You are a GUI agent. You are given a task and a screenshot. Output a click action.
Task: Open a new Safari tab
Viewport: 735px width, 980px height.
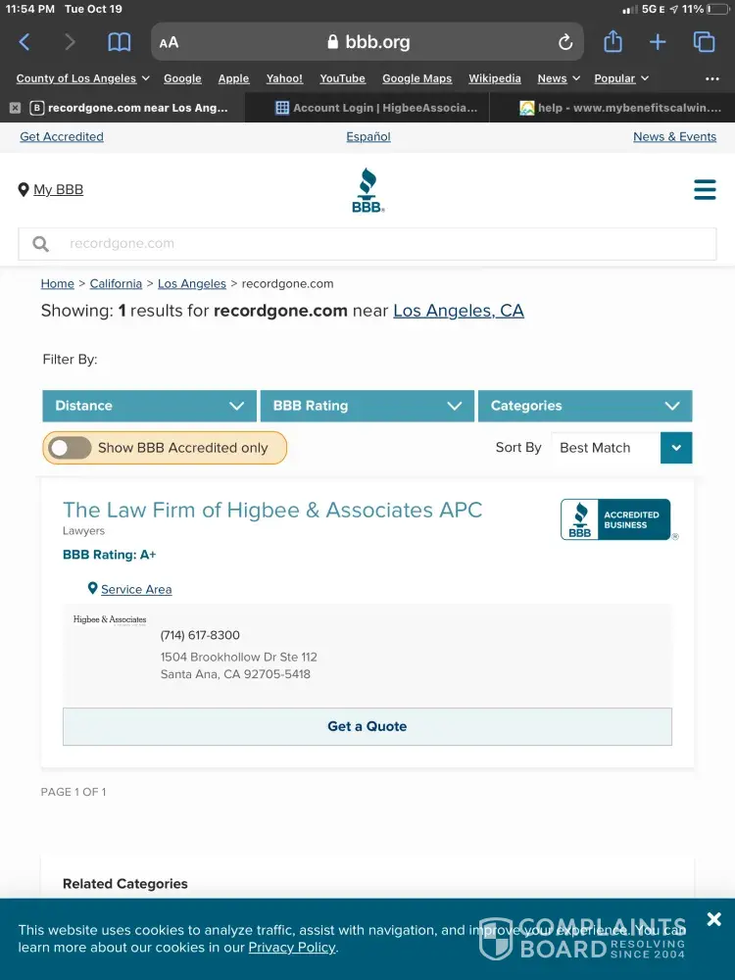[658, 42]
